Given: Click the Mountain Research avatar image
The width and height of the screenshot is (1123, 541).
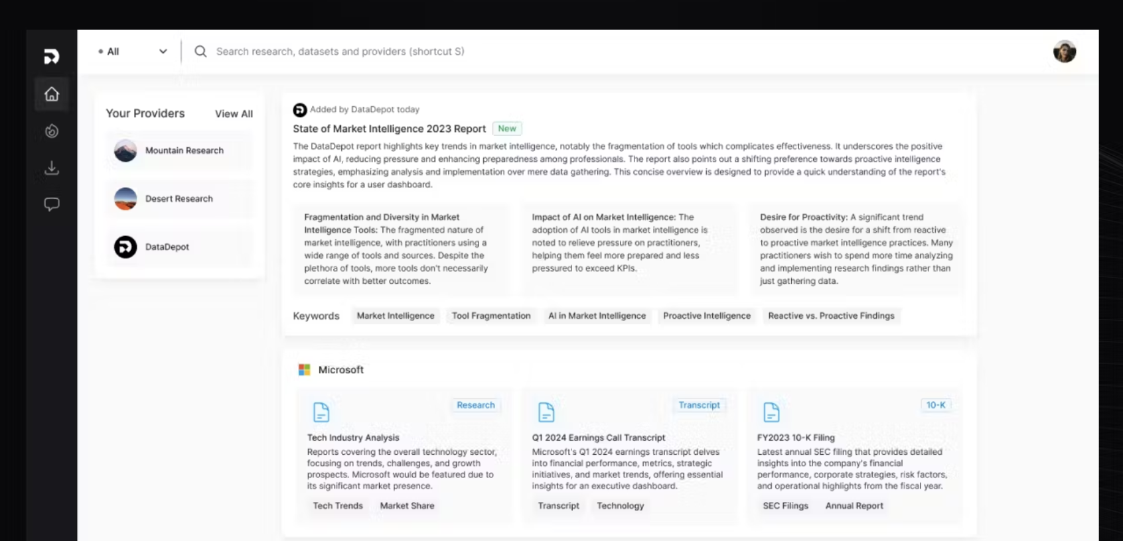Looking at the screenshot, I should (x=125, y=150).
